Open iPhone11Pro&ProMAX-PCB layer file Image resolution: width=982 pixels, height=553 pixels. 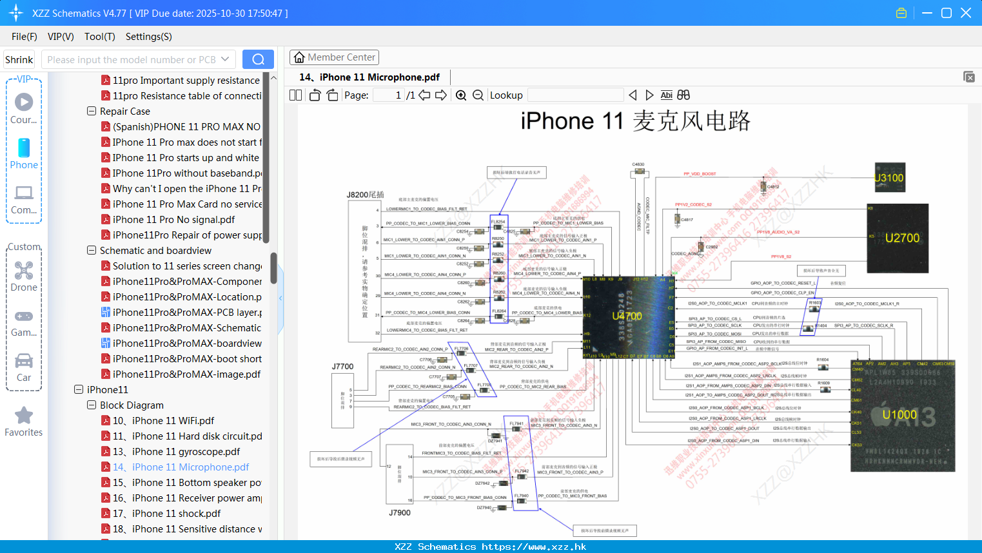click(181, 312)
